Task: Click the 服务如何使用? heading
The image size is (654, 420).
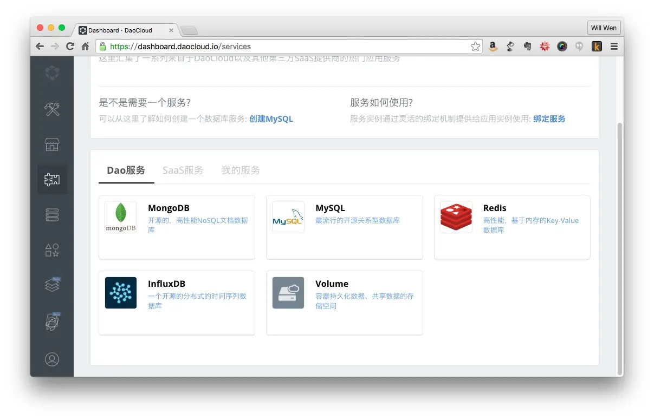Action: 381,103
